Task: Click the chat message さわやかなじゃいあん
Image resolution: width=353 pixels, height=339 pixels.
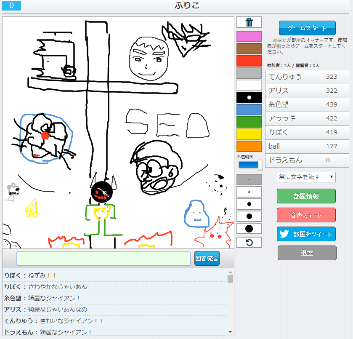Action: pyautogui.click(x=58, y=287)
